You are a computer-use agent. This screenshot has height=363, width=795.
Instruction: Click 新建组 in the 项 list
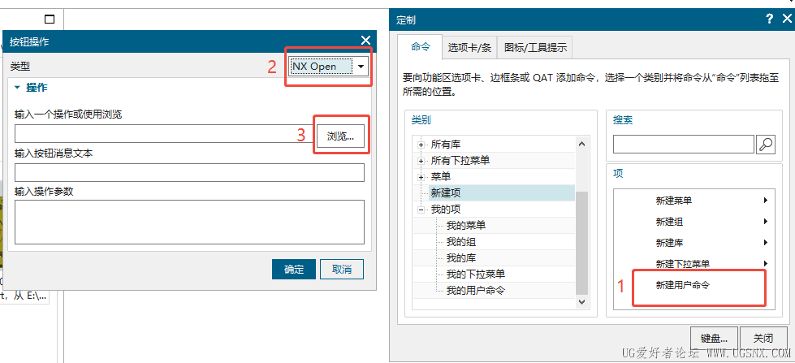click(669, 222)
